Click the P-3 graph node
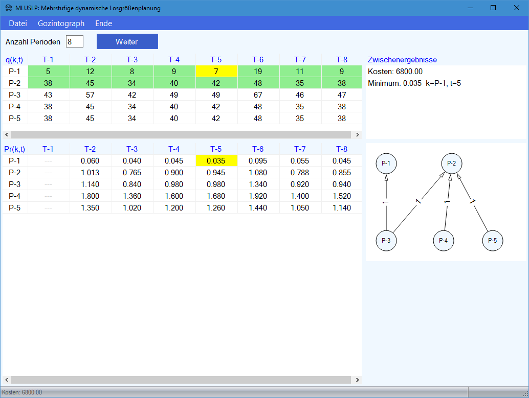Viewport: 529px width, 398px height. click(x=386, y=241)
